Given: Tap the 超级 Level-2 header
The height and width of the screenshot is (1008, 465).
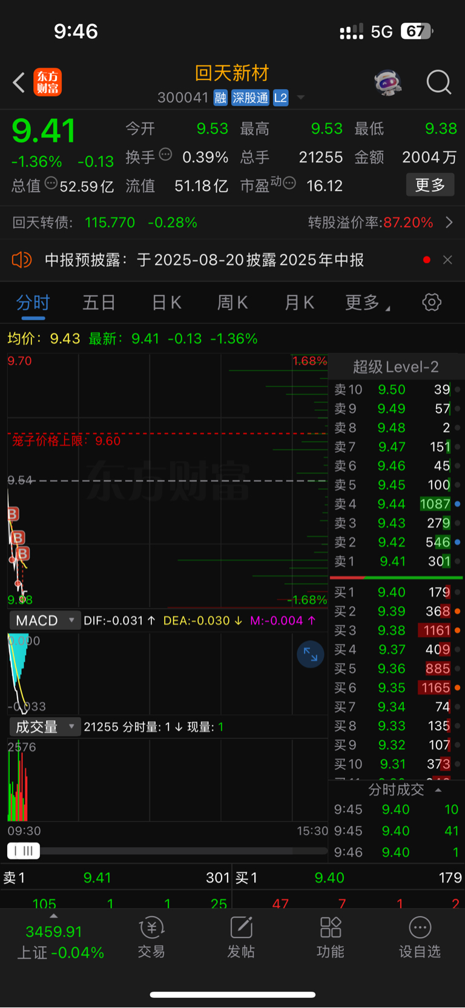Looking at the screenshot, I should (x=395, y=367).
